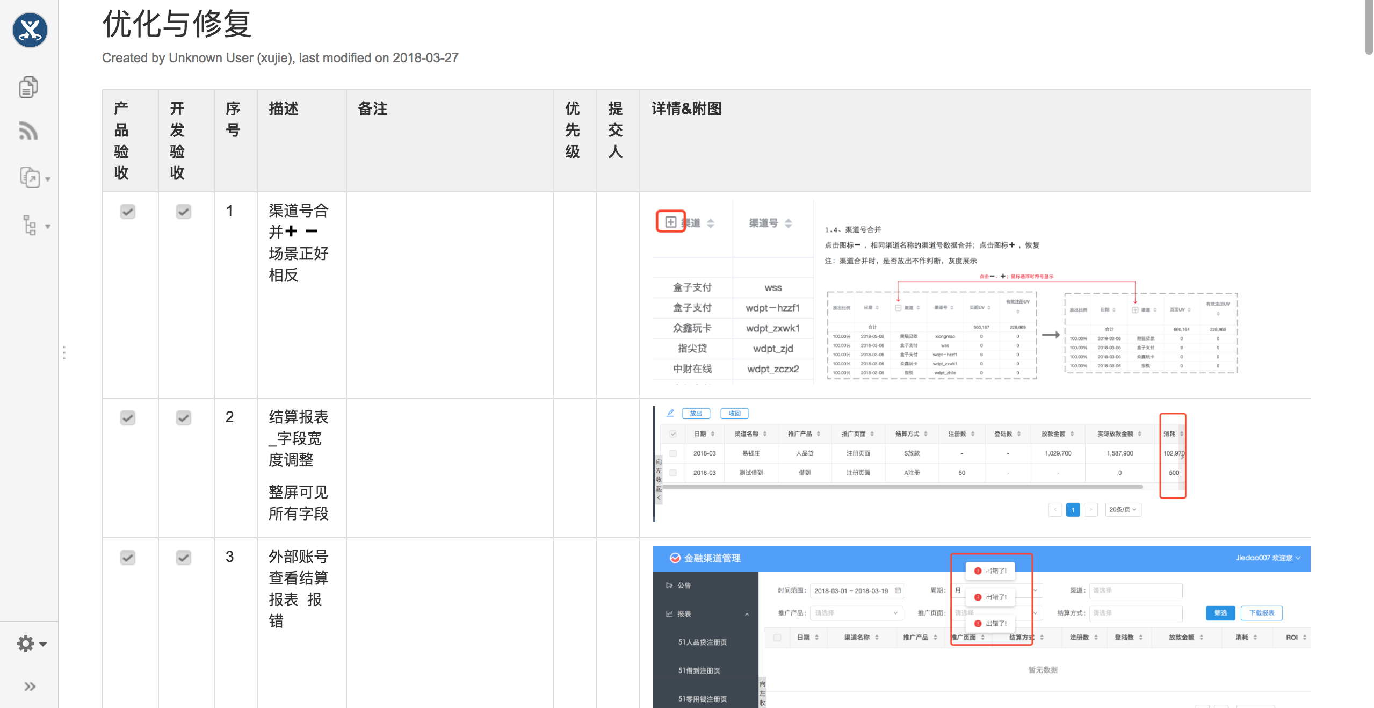Expand the shortcuts icon dropdown arrow
Screen dimensions: 1374x708
[48, 179]
